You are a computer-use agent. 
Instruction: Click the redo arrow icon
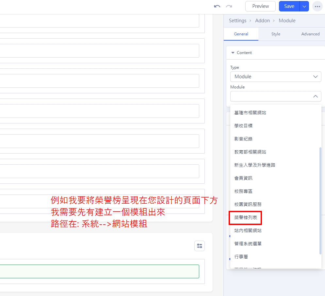coord(229,6)
